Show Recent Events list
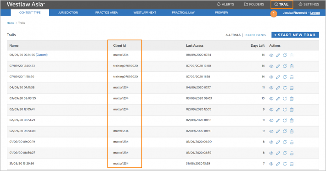The width and height of the screenshot is (326, 171). 255,35
